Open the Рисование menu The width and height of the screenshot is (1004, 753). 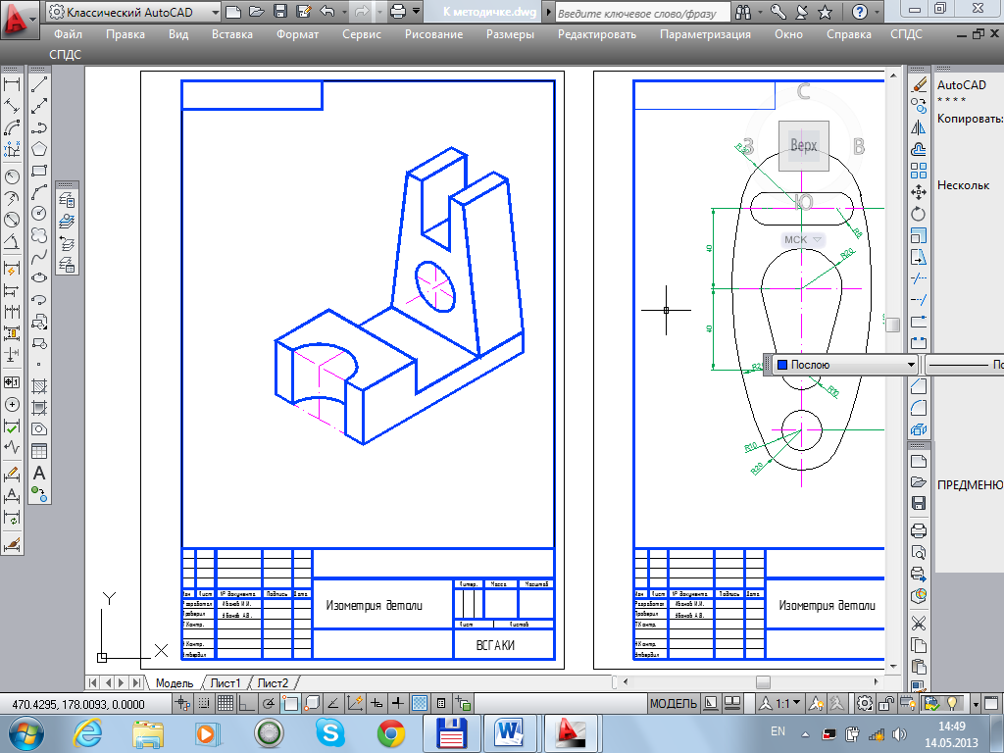pyautogui.click(x=433, y=34)
